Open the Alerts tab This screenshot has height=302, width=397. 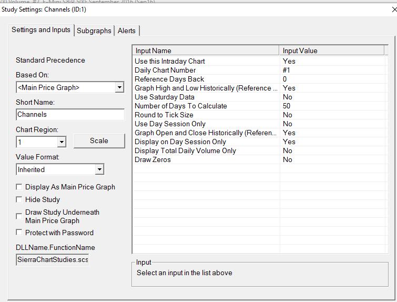pyautogui.click(x=126, y=31)
